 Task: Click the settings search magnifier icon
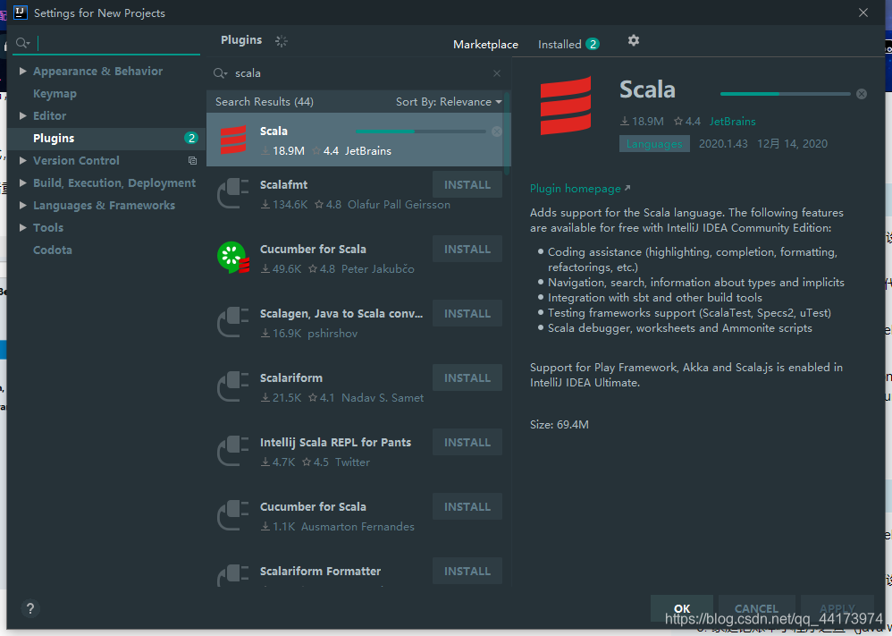pos(22,43)
